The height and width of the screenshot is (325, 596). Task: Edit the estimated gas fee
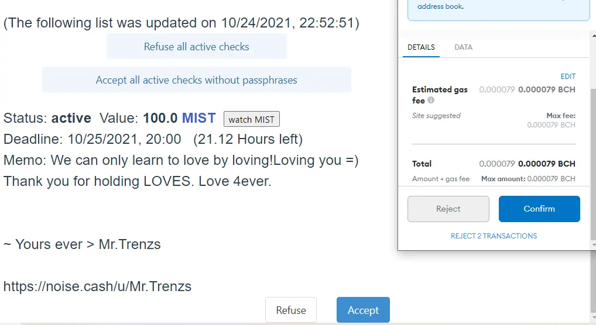(x=568, y=77)
